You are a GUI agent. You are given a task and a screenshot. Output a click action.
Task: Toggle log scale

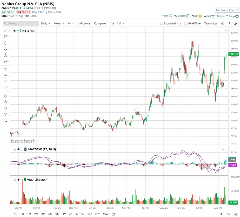click(x=235, y=214)
